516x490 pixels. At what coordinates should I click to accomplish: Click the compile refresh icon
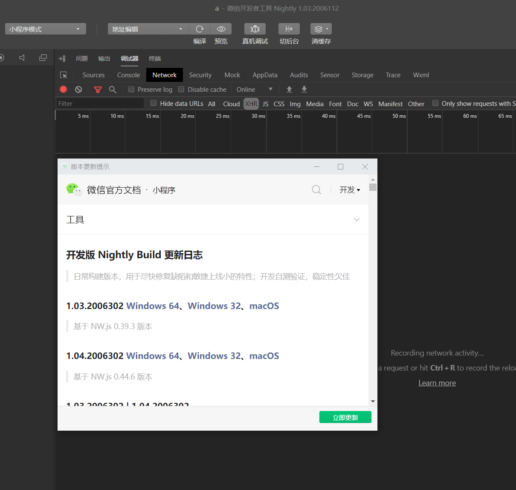(x=200, y=29)
